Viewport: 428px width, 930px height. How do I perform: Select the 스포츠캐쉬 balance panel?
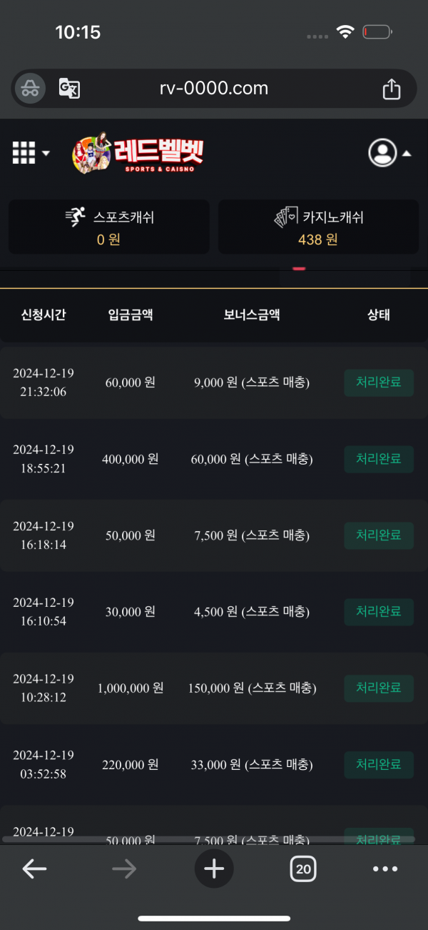point(109,227)
